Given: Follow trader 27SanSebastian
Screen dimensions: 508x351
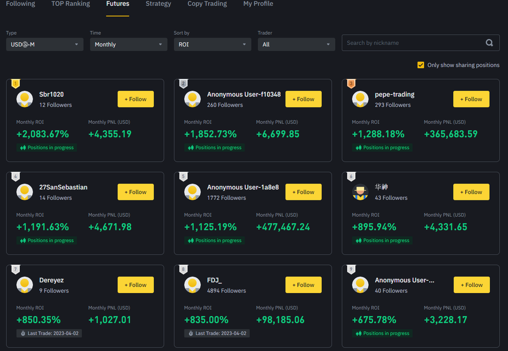Looking at the screenshot, I should (135, 192).
